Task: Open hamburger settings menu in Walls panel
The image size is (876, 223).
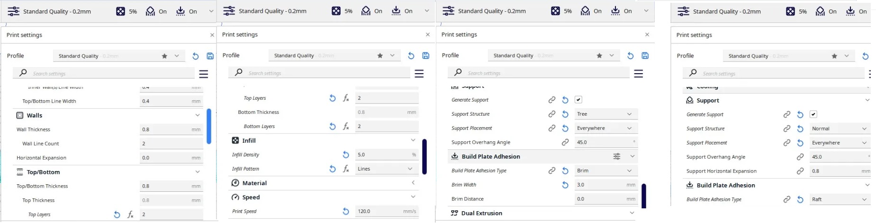Action: point(204,74)
